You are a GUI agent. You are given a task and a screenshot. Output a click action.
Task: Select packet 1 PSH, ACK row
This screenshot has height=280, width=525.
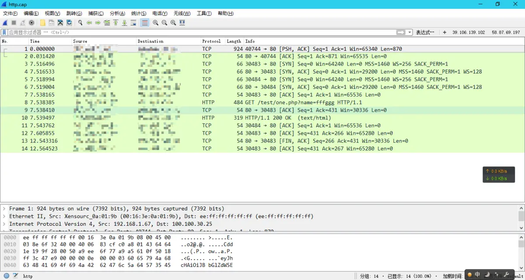262,49
